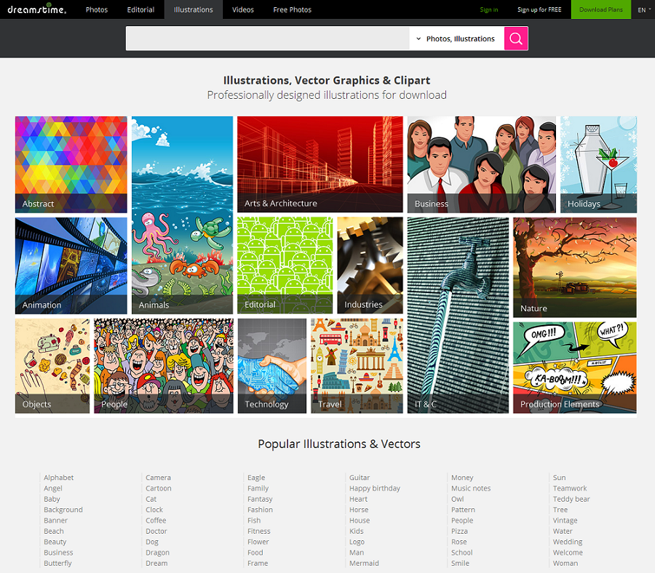The width and height of the screenshot is (655, 573).
Task: Click "Sign up for FREE"
Action: click(539, 9)
